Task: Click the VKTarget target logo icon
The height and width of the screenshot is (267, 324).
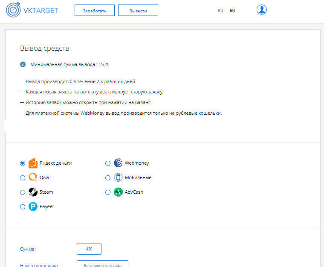Action: tap(13, 10)
